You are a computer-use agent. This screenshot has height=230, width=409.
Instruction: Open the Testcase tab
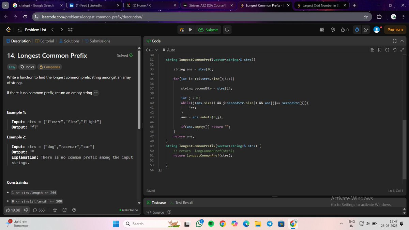click(x=156, y=202)
